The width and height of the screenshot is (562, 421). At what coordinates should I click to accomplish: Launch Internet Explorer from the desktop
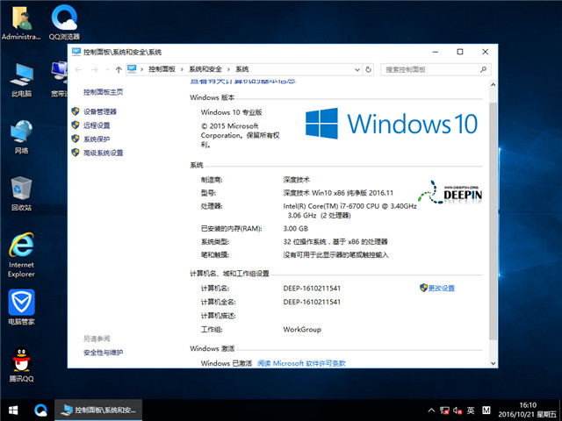(21, 255)
